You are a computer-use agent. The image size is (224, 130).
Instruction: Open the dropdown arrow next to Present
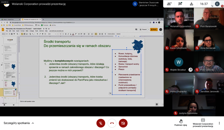(148, 30)
